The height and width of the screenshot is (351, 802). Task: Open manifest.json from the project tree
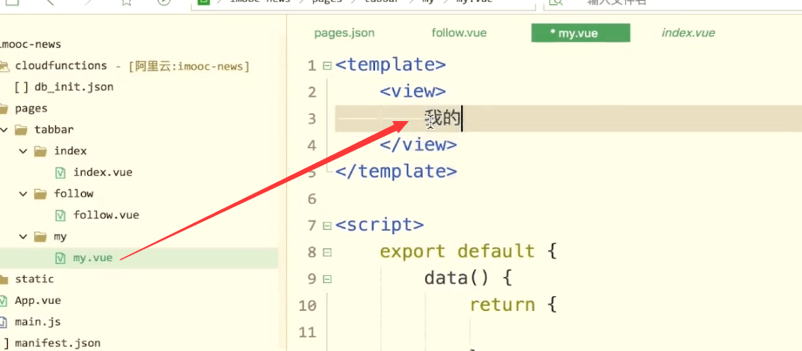click(58, 343)
